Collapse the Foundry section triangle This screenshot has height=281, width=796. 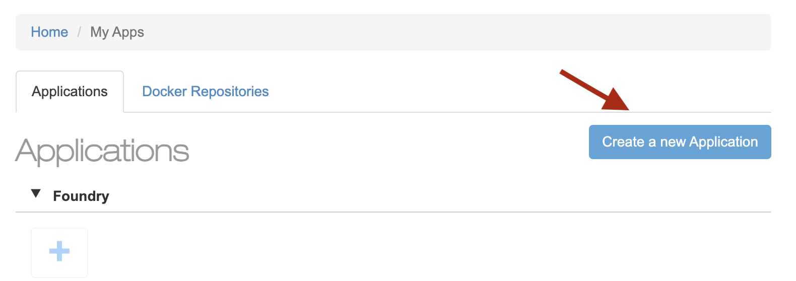click(x=36, y=194)
